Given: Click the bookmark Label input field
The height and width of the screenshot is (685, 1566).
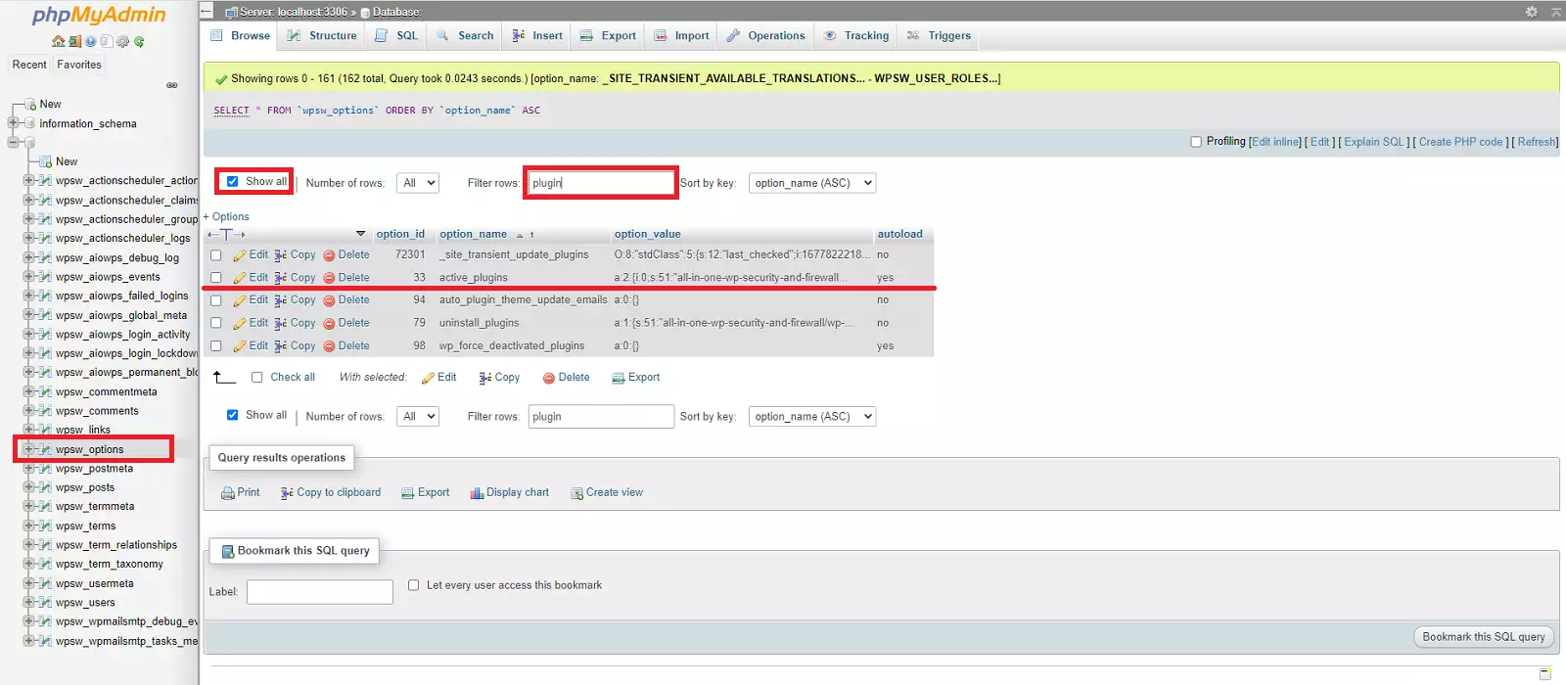Looking at the screenshot, I should point(320,592).
